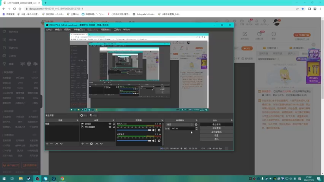Increase the transition duration with the up arrow

click(x=196, y=127)
